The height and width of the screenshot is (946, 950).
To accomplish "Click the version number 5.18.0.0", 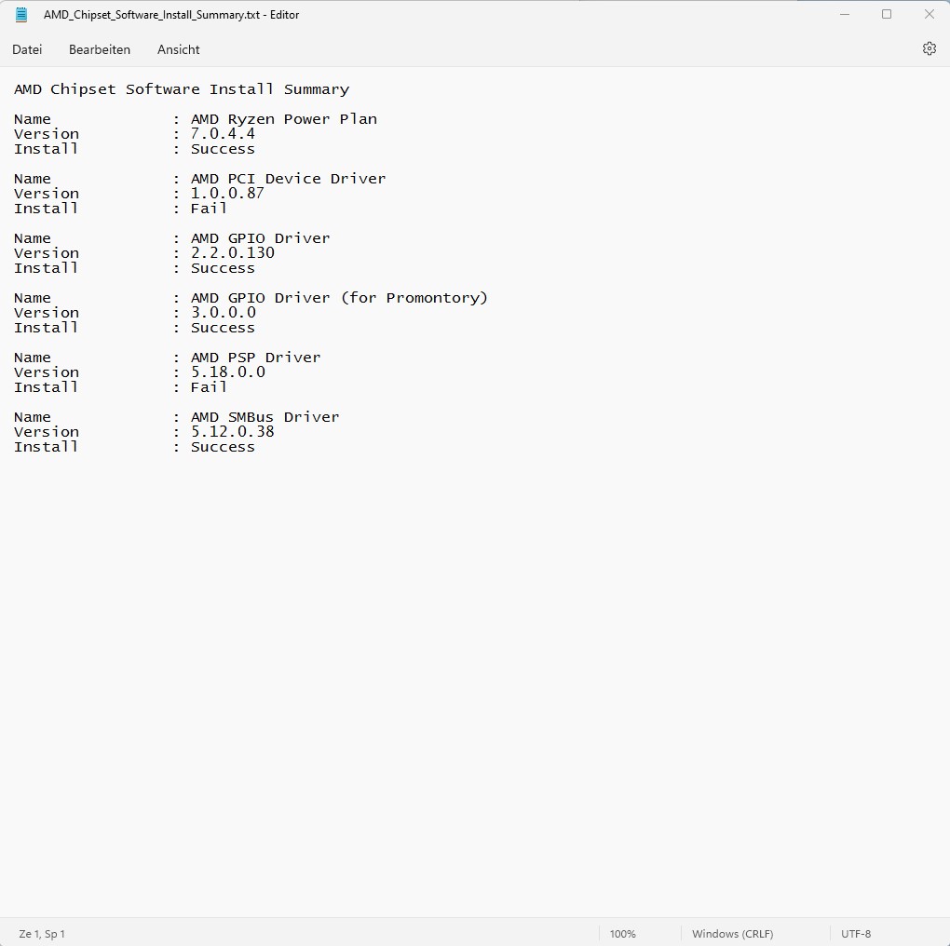I will [228, 372].
